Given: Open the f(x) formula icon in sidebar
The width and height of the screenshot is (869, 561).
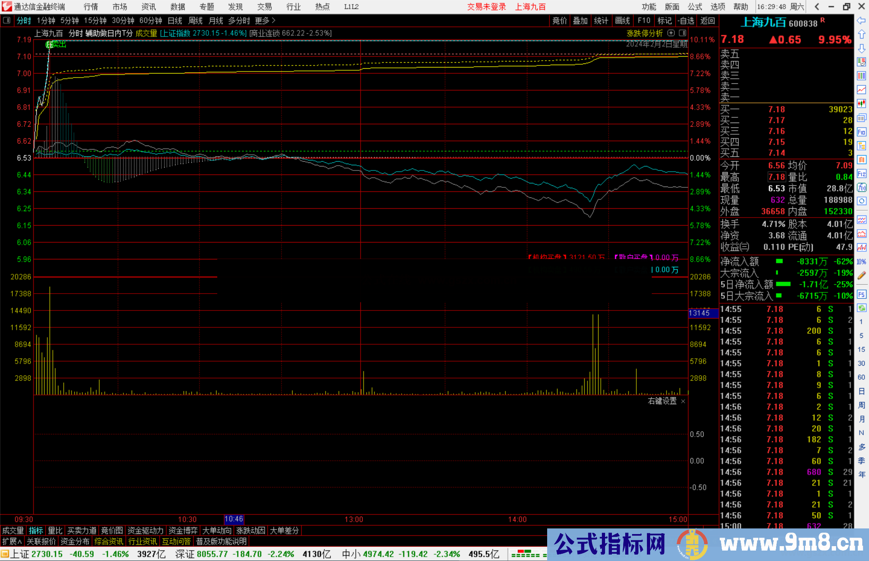Looking at the screenshot, I should (861, 187).
